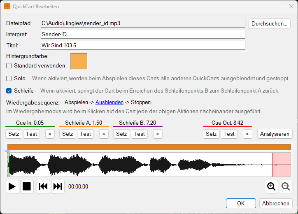Click the 'Cue In: 0,05' label
298x214 pixels.
point(30,123)
